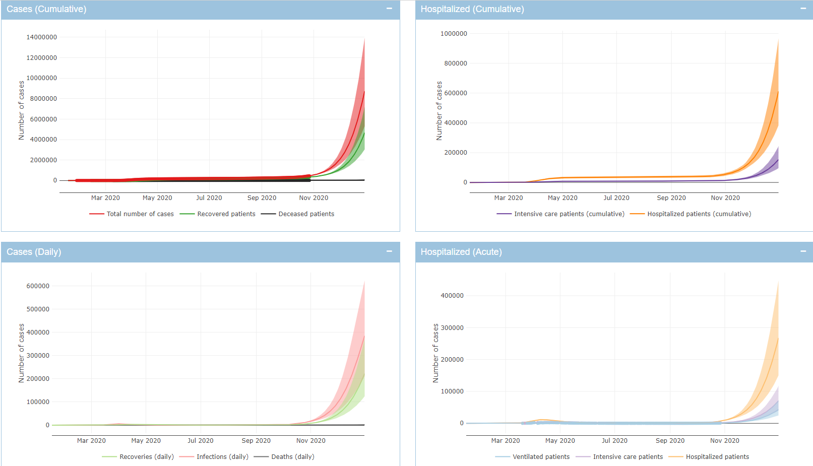
Task: Hide the Infections (daily) series
Action: point(222,457)
